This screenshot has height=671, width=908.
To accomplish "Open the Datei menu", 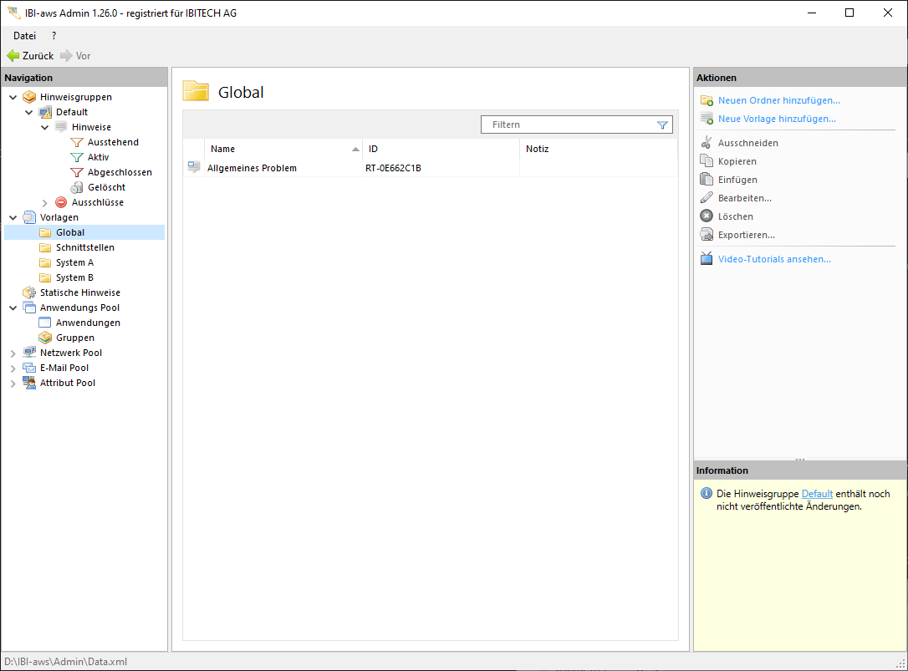I will (x=24, y=36).
